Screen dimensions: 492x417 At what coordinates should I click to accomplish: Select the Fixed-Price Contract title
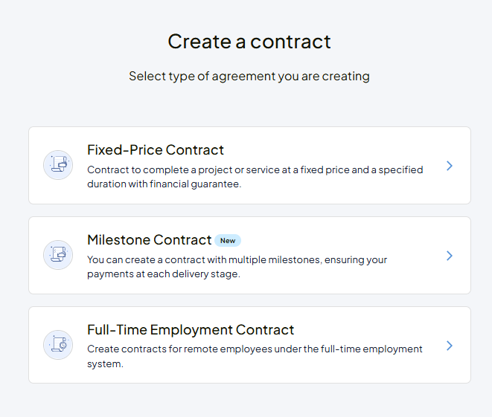[x=156, y=150]
